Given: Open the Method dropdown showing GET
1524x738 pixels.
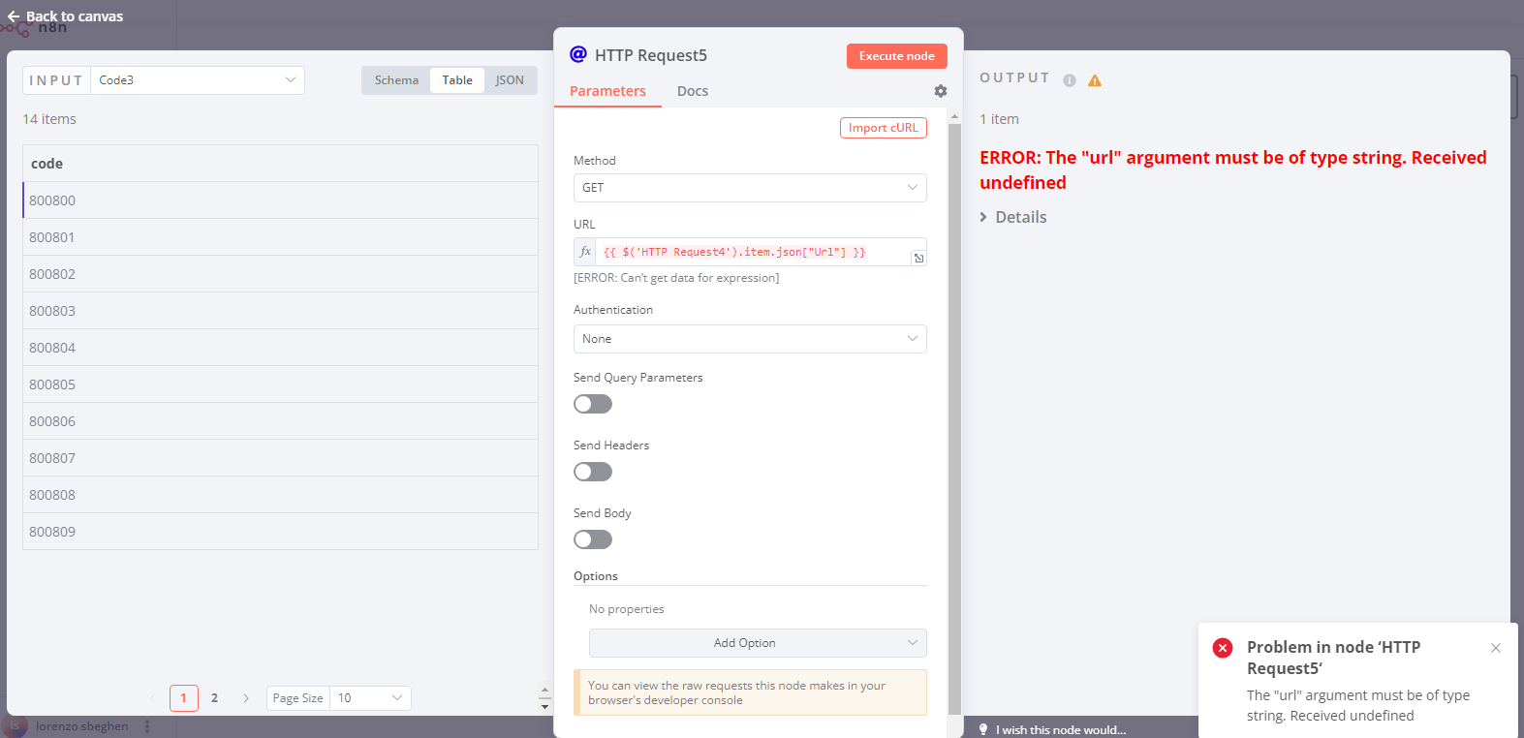Looking at the screenshot, I should pyautogui.click(x=750, y=188).
